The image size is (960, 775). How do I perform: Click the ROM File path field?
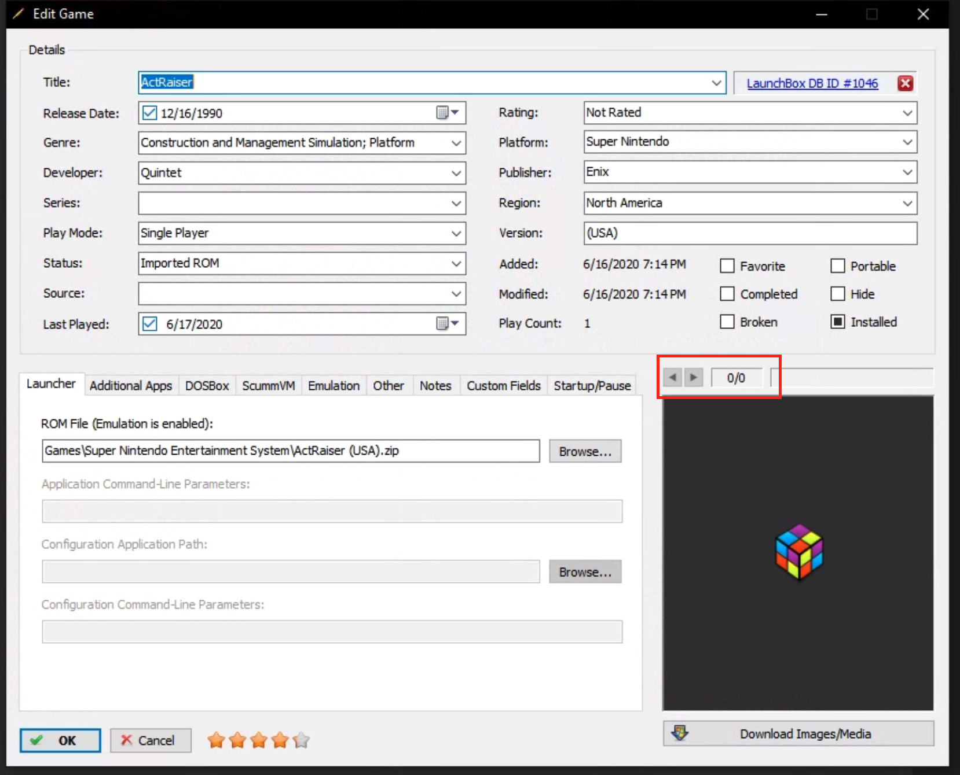tap(291, 451)
